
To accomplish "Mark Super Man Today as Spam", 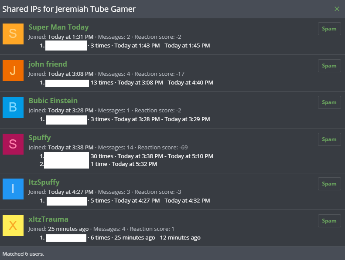I will [x=329, y=29].
